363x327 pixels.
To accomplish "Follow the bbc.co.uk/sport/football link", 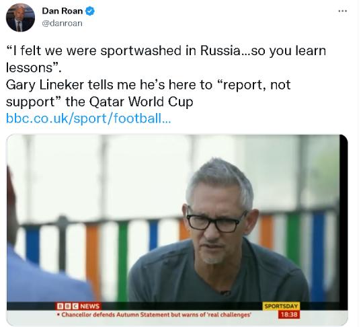I will (89, 118).
